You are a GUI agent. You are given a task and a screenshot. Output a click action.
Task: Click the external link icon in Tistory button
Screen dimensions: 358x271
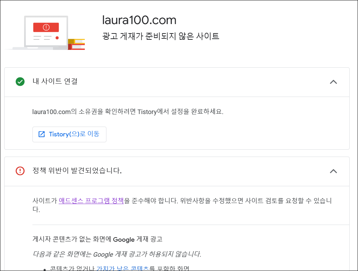pos(42,134)
